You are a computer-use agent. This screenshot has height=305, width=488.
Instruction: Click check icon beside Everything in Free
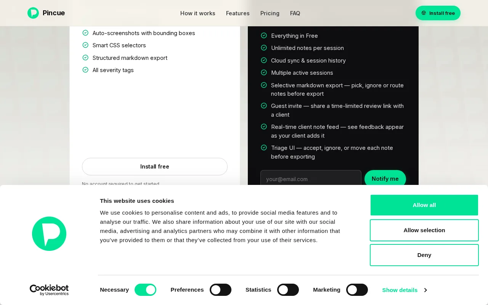coord(264,35)
